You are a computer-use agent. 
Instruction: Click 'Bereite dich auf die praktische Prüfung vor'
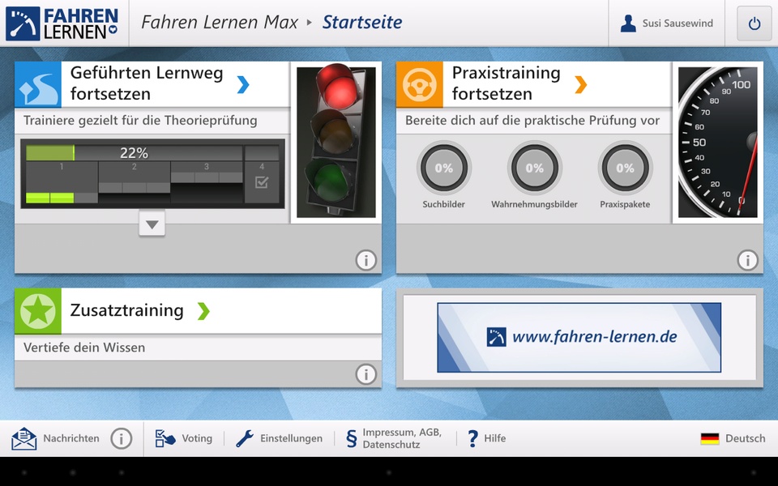[532, 121]
